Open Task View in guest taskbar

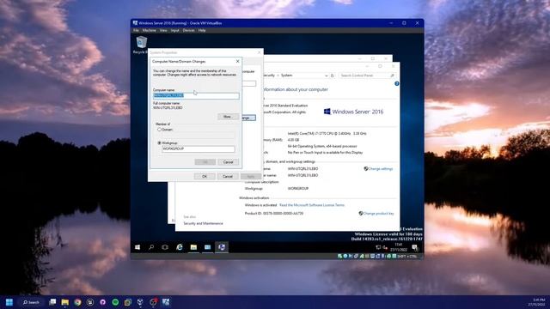165,247
